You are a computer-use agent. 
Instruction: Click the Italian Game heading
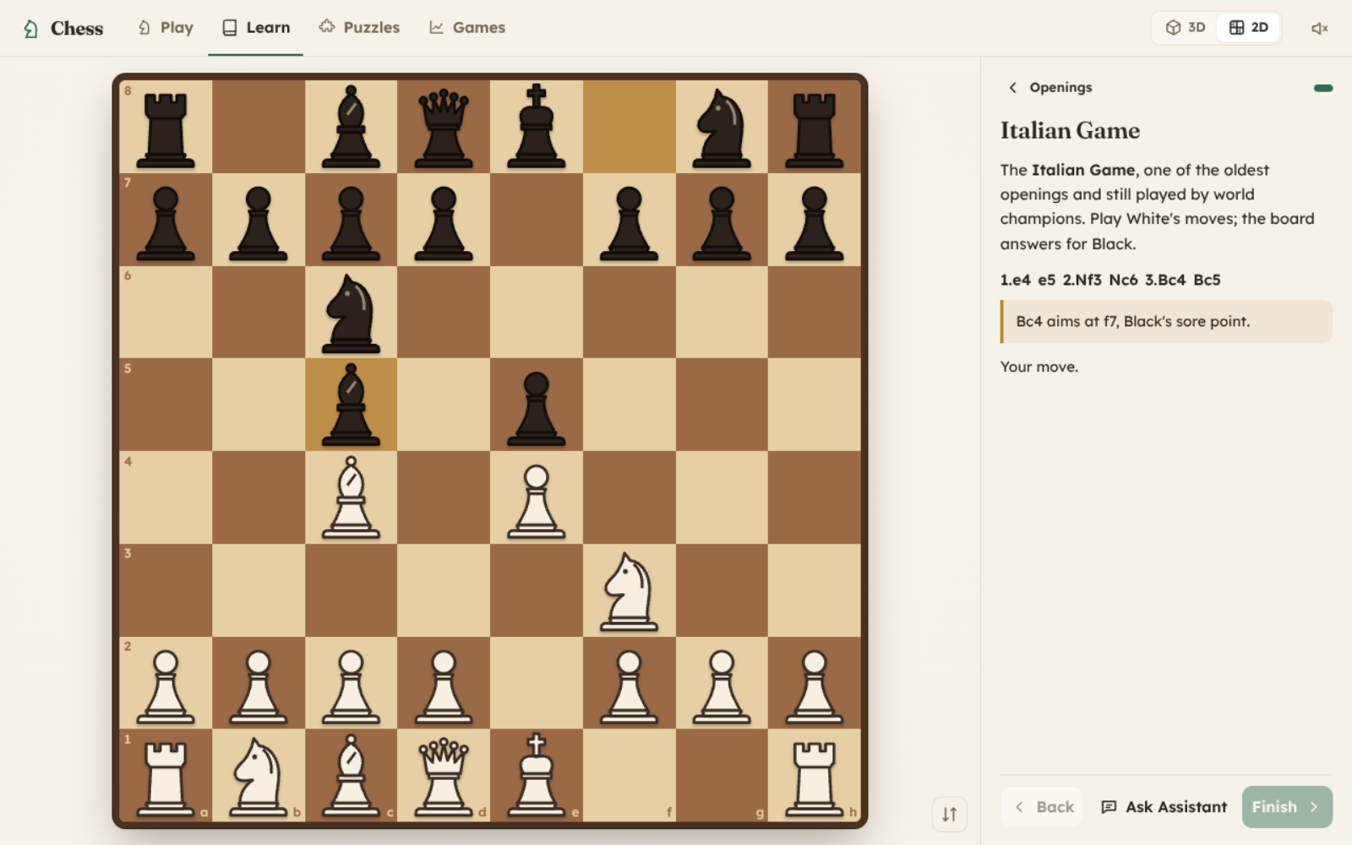[1070, 130]
